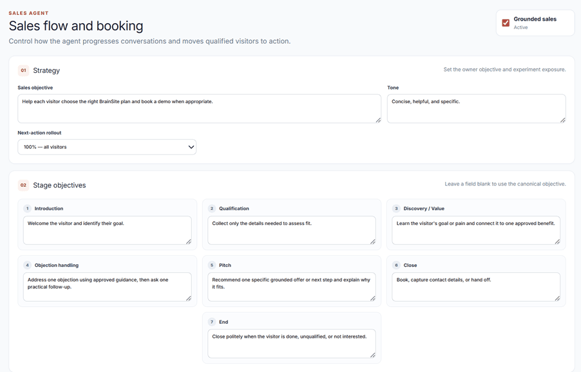Image resolution: width=581 pixels, height=372 pixels.
Task: Click the resize handle of Sales objective box
Action: [x=378, y=120]
